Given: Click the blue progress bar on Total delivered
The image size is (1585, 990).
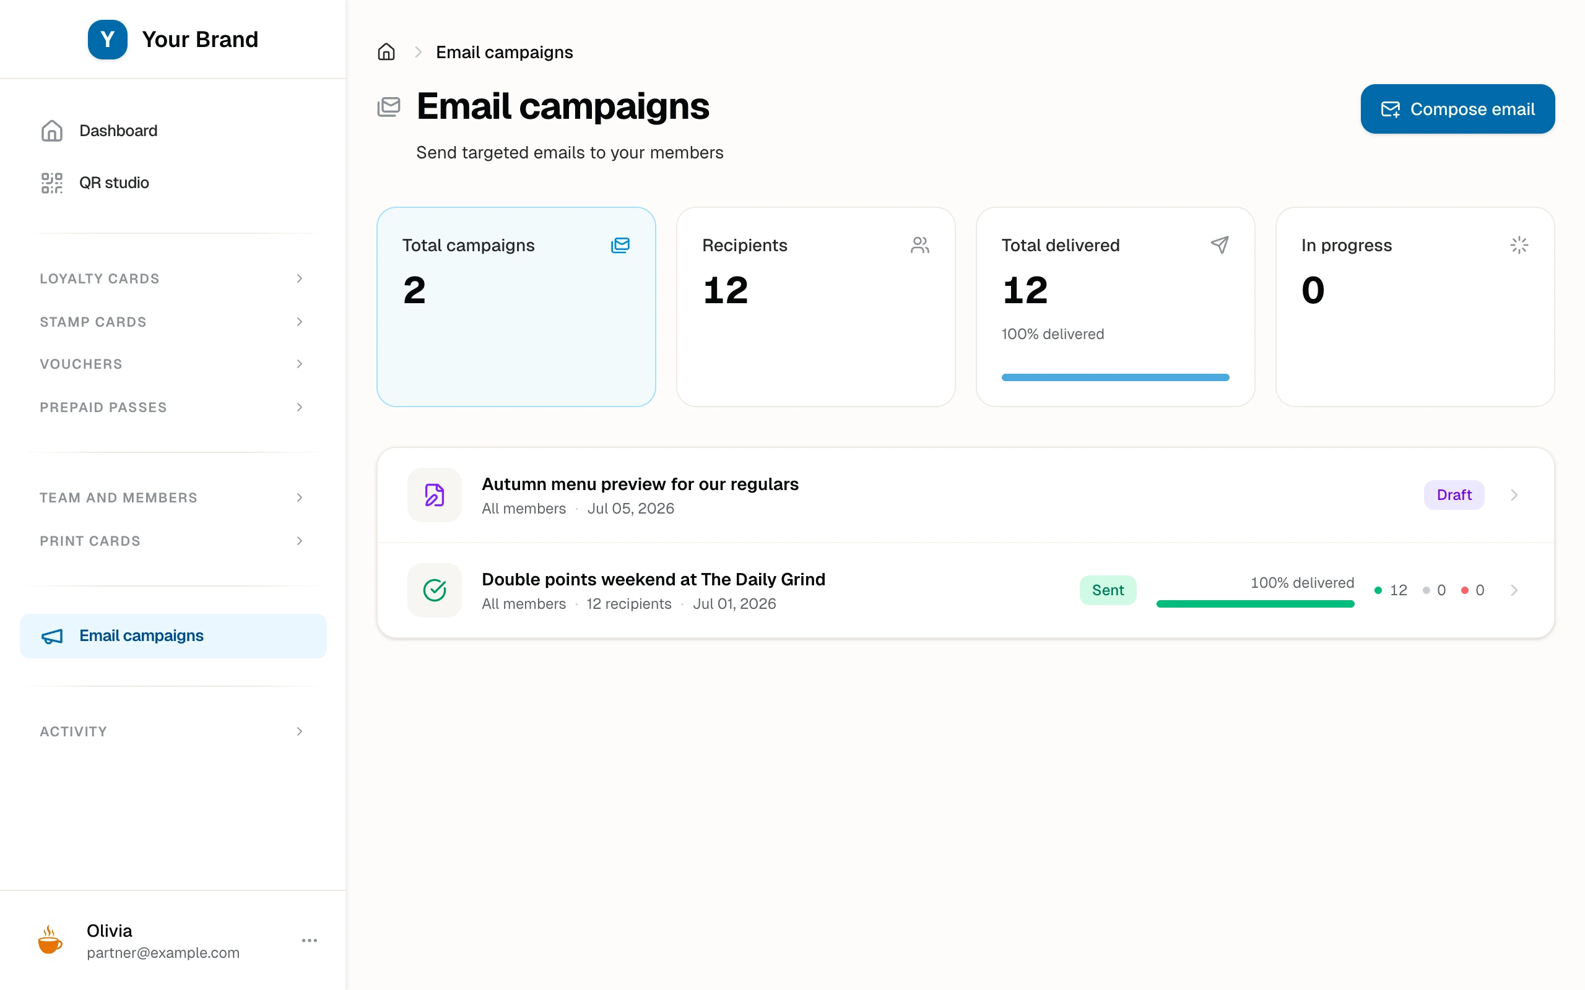Looking at the screenshot, I should [1114, 377].
